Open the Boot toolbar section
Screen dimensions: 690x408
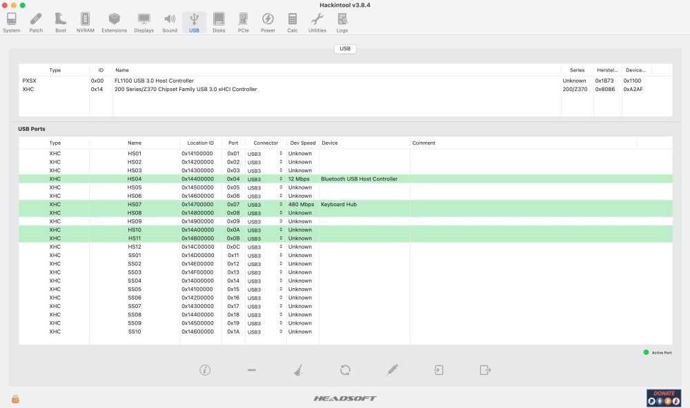61,23
